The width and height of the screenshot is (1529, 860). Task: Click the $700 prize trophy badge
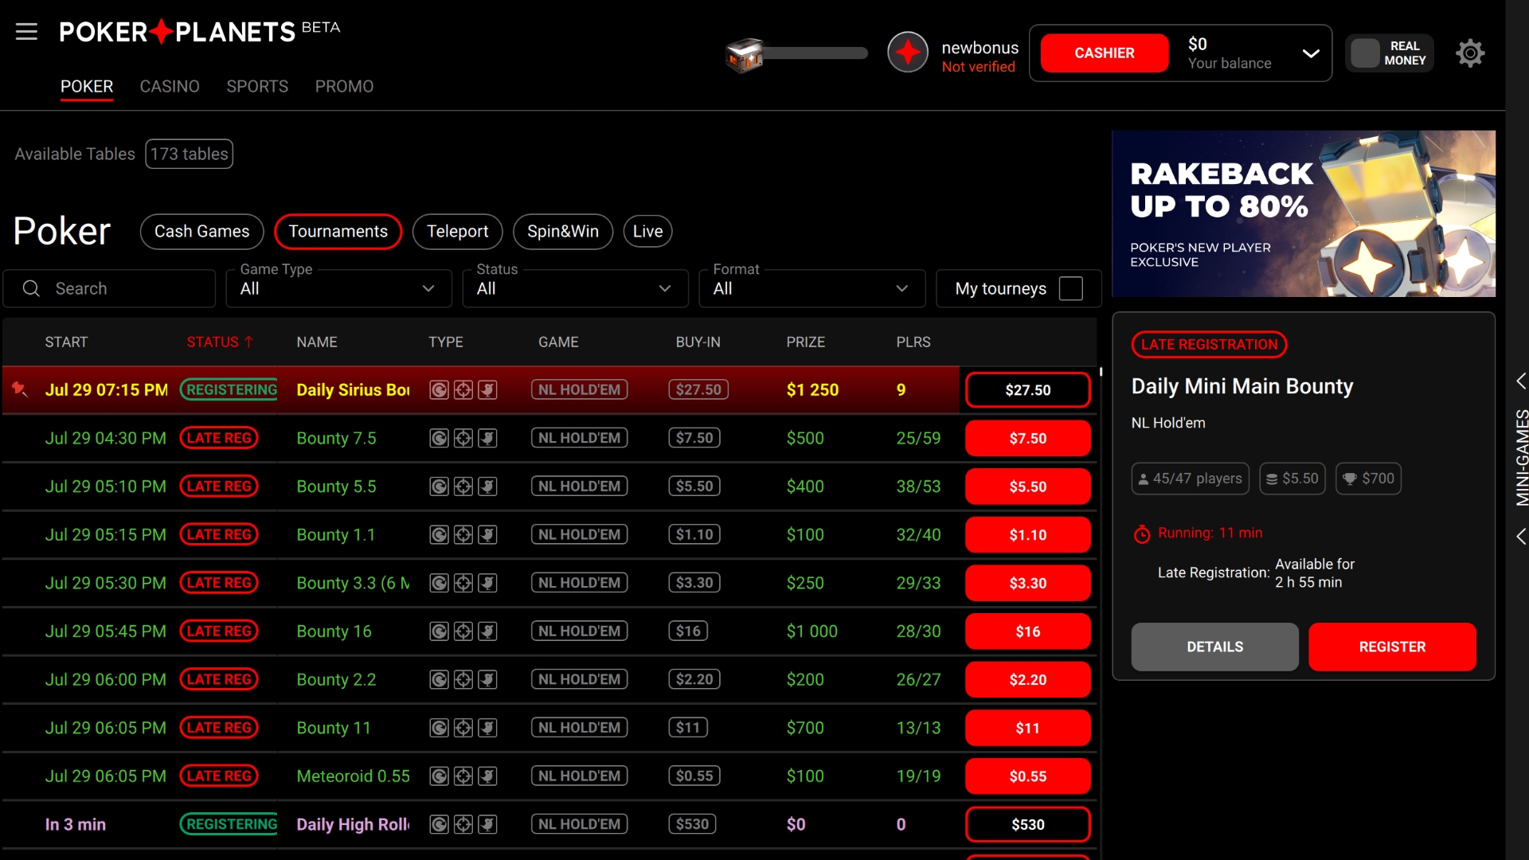point(1368,479)
